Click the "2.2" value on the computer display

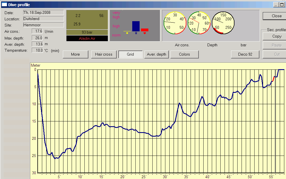click(78, 16)
